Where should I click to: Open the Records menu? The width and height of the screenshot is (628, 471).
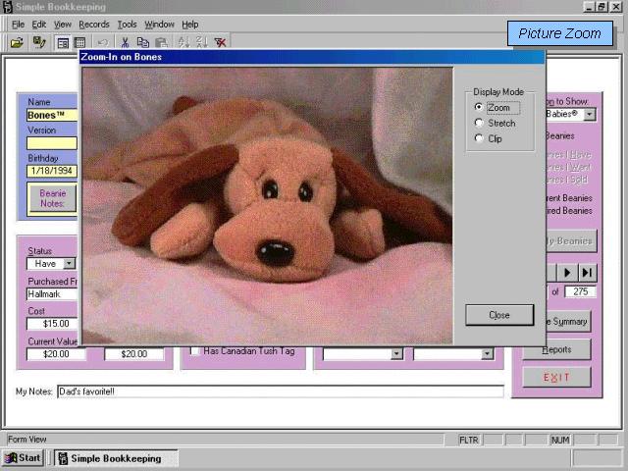click(94, 24)
